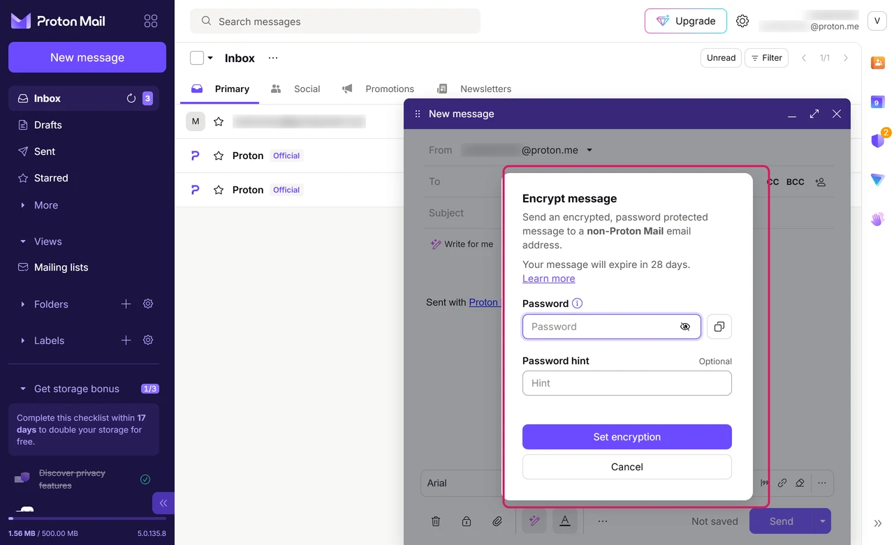
Task: Clear formatting with the eraser icon
Action: coord(800,483)
